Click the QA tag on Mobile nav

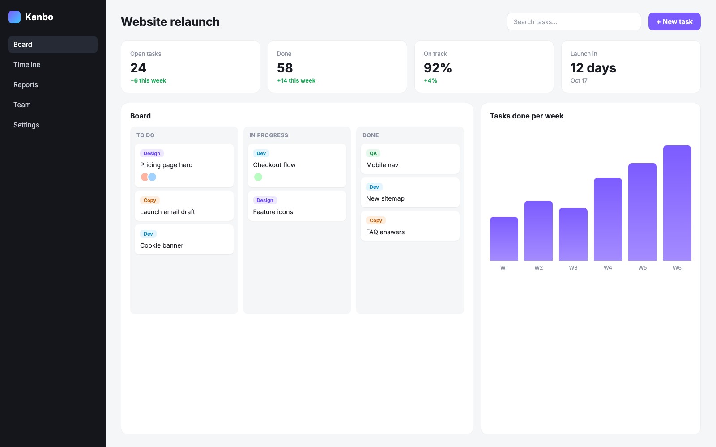click(373, 153)
